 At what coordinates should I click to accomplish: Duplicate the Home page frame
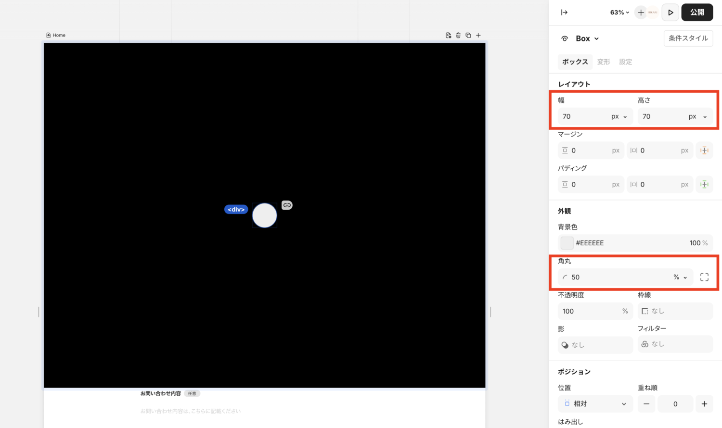[468, 35]
